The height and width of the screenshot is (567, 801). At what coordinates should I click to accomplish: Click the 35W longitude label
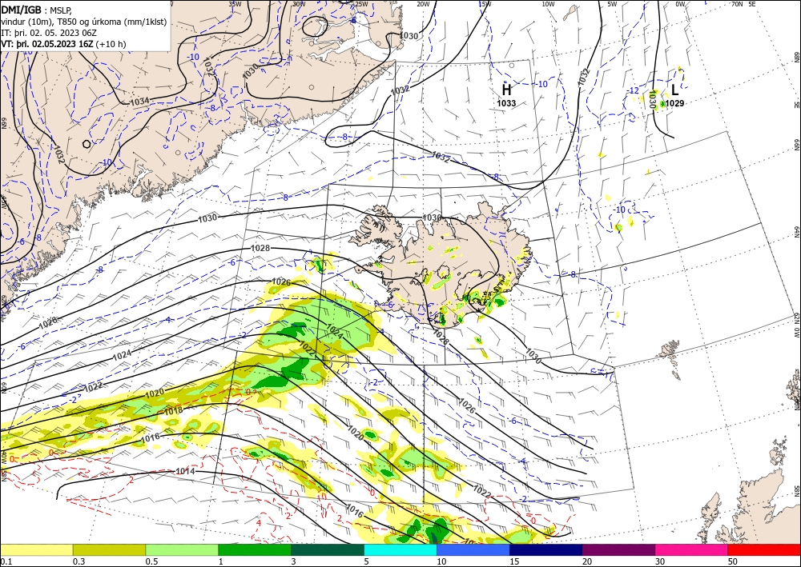click(235, 3)
